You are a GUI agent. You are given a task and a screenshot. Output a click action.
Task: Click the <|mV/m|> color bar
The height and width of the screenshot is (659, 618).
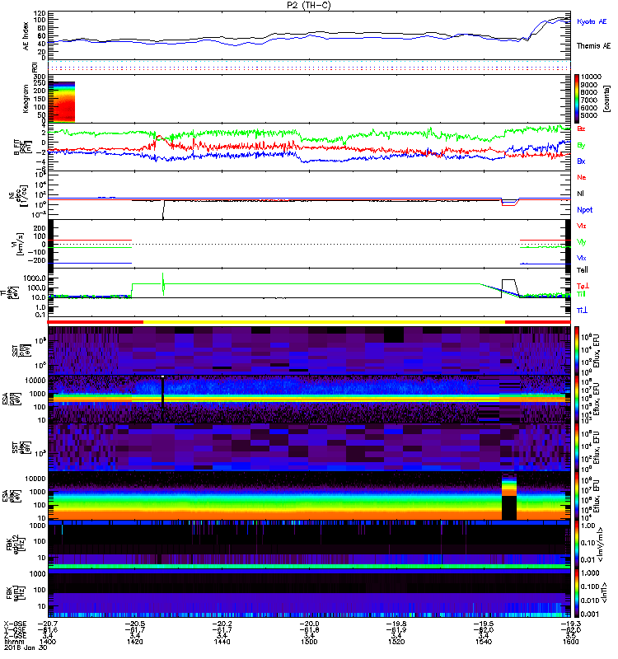(x=577, y=544)
